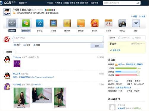149x111 pixels.
Task: Click the thumbs-up count icon
Action: pyautogui.click(x=119, y=38)
